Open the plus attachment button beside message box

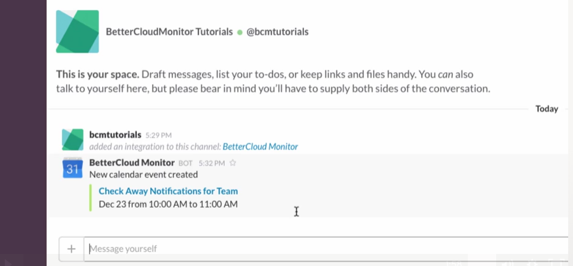(71, 249)
